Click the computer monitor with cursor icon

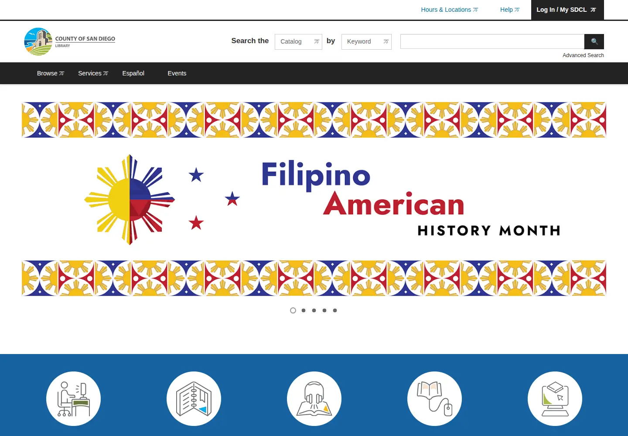coord(555,399)
